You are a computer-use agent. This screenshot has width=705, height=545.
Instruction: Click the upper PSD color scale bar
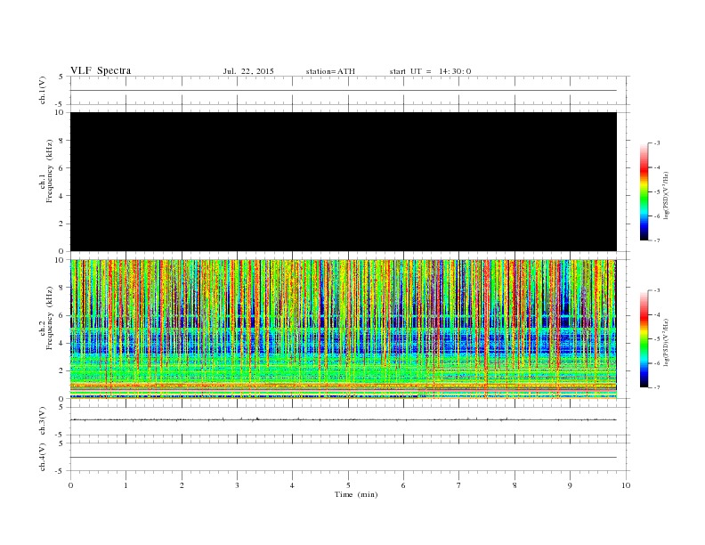coord(644,192)
